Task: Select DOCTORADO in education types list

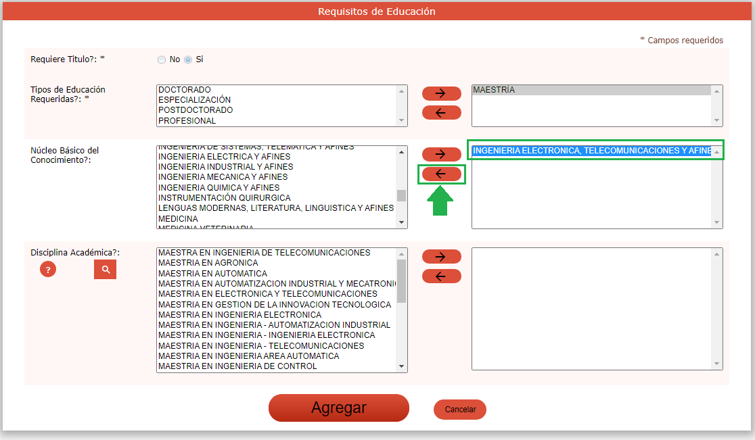Action: tap(185, 90)
